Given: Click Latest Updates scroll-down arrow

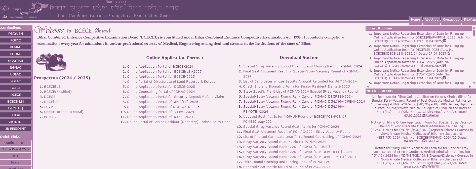Looking at the screenshot, I should 474,83.
